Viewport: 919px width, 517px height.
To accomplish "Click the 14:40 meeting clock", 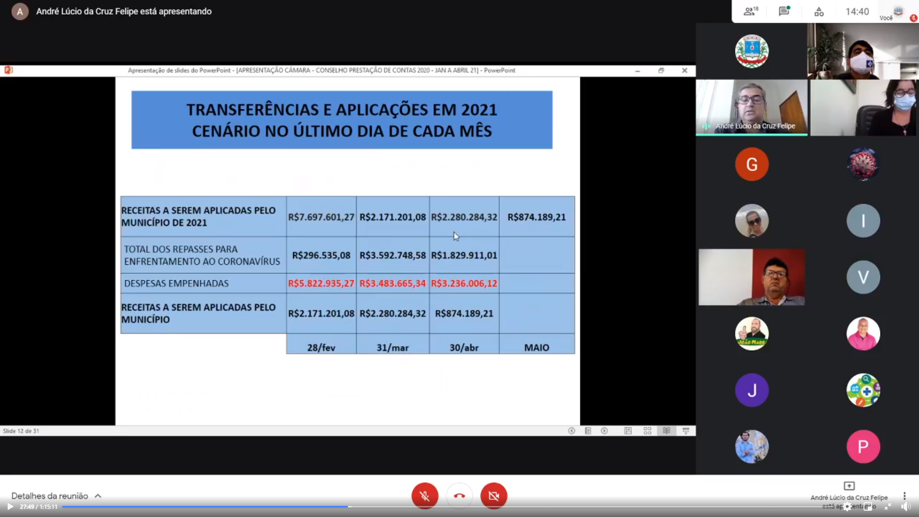I will pyautogui.click(x=857, y=11).
